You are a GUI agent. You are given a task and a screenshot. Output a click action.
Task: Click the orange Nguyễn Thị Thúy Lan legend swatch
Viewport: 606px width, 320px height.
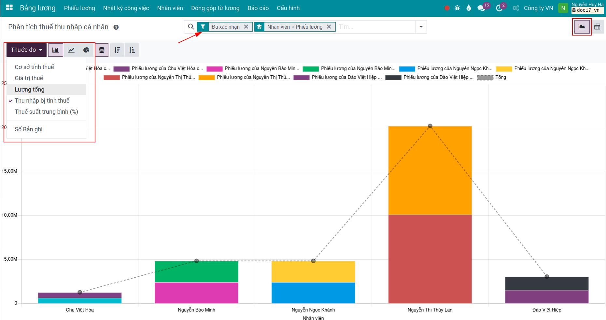pyautogui.click(x=206, y=78)
